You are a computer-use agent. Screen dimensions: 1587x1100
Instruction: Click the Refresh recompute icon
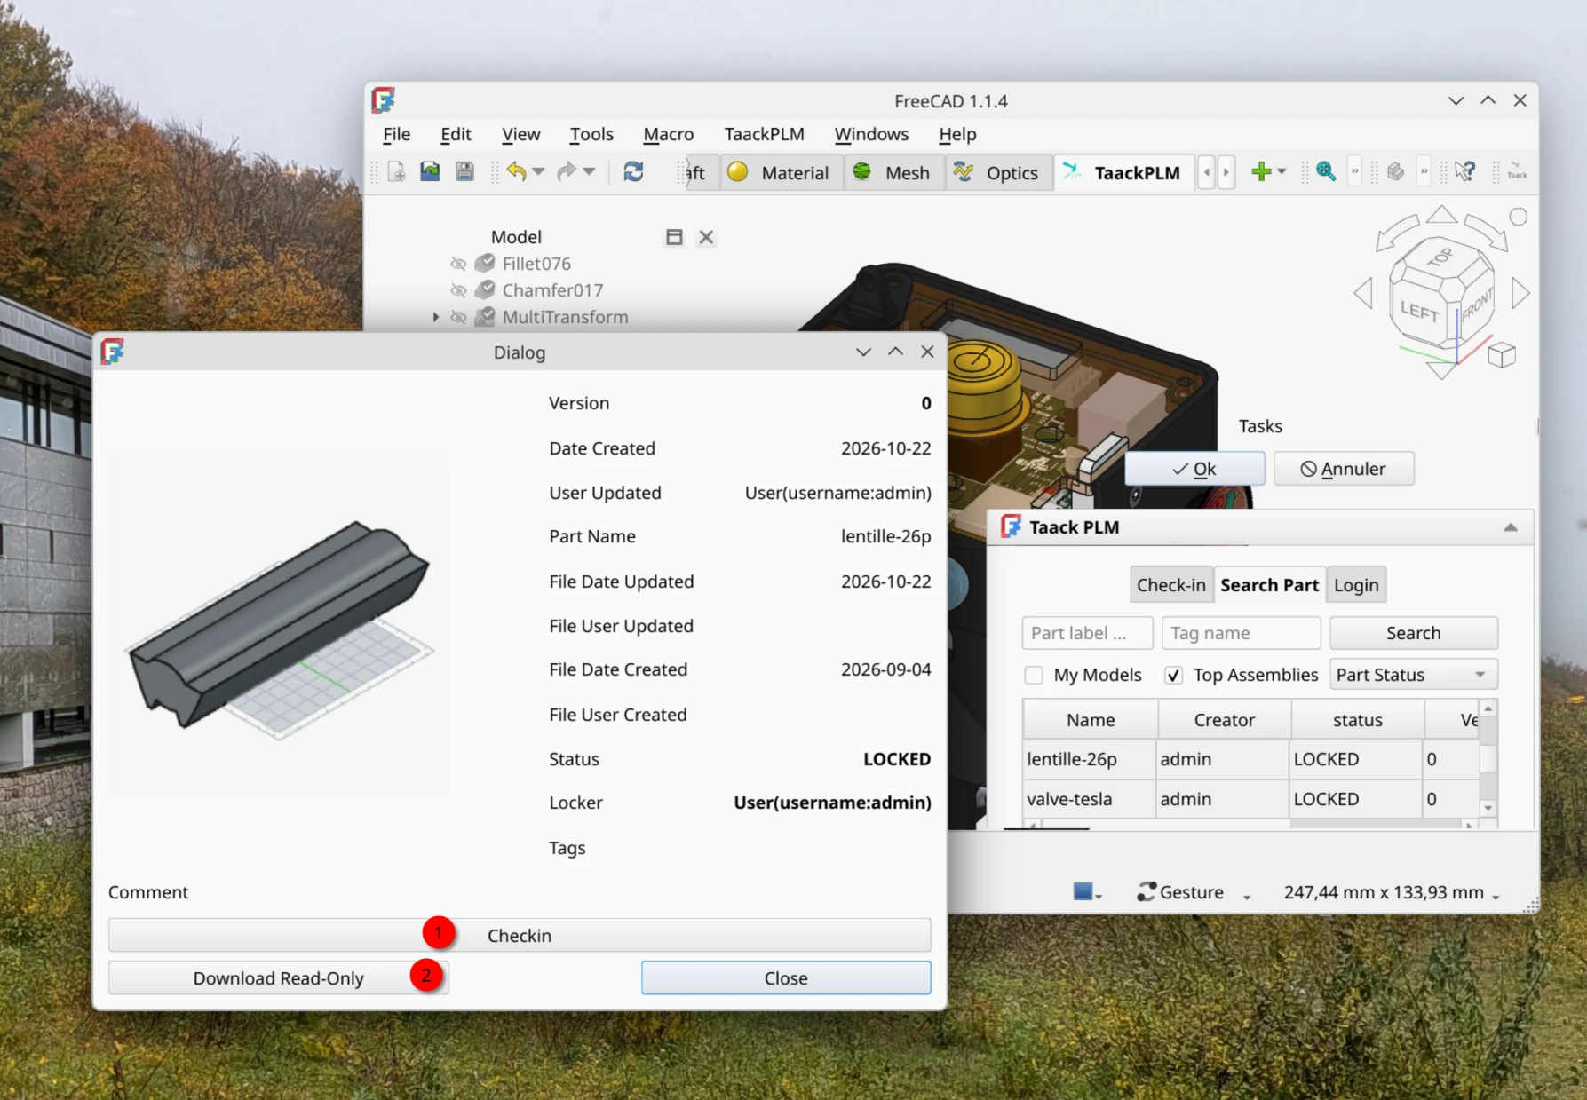click(633, 172)
